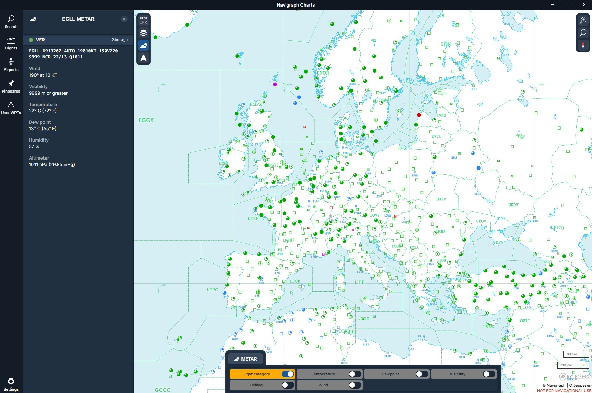This screenshot has width=592, height=393.
Task: Toggle the weather overlay cloud button
Action: [144, 45]
